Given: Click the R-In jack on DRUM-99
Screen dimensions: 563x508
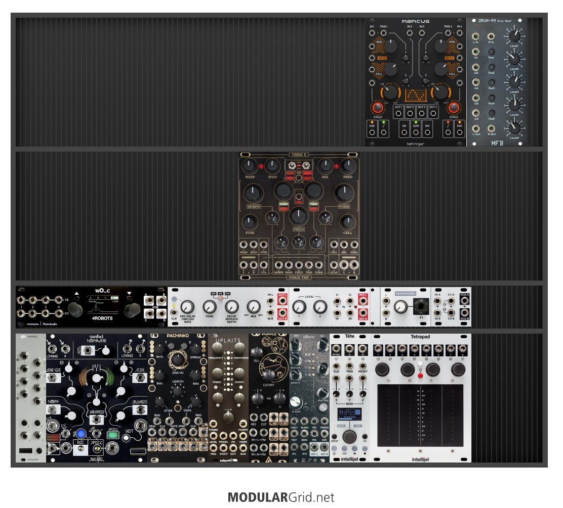Looking at the screenshot, I should (491, 36).
